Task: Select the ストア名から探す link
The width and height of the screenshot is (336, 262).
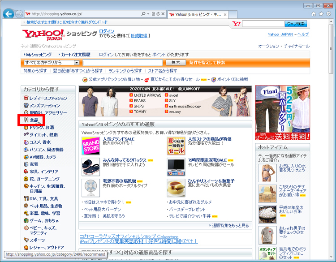Action: (x=163, y=71)
